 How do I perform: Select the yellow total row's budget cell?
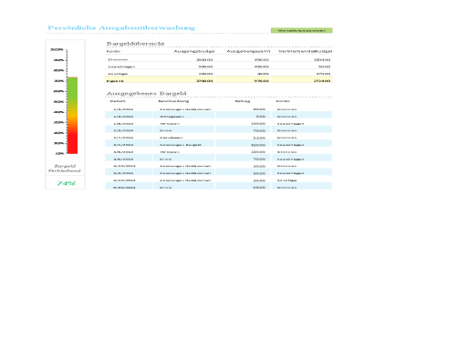183,80
